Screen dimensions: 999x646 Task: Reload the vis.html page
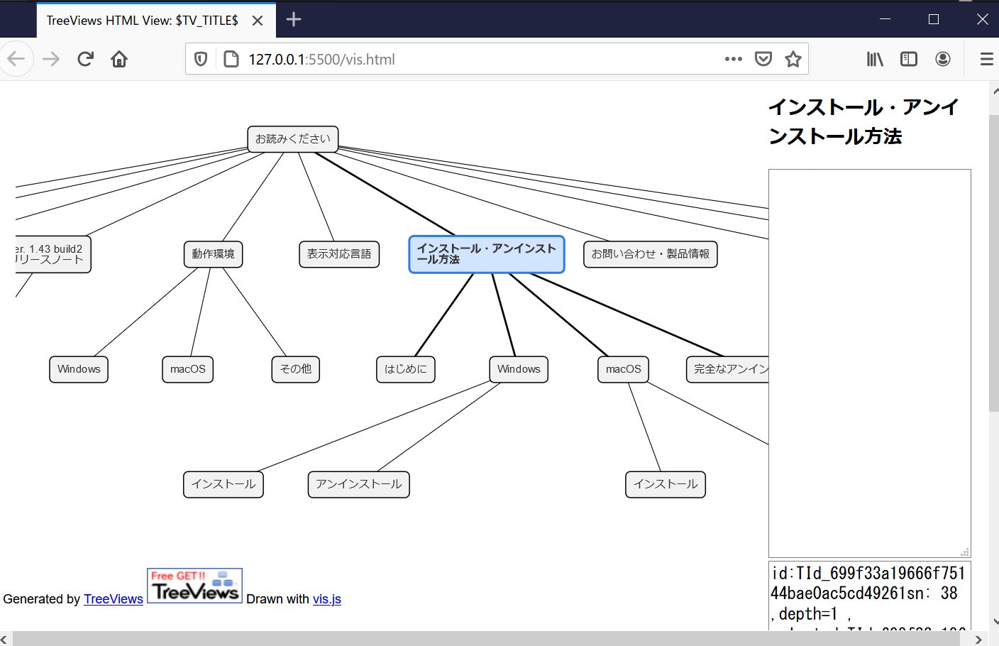coord(86,59)
